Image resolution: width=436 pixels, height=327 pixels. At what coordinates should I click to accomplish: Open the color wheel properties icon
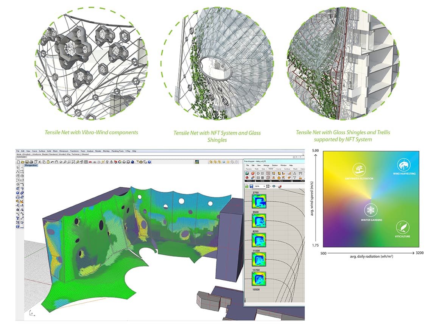coord(120,162)
